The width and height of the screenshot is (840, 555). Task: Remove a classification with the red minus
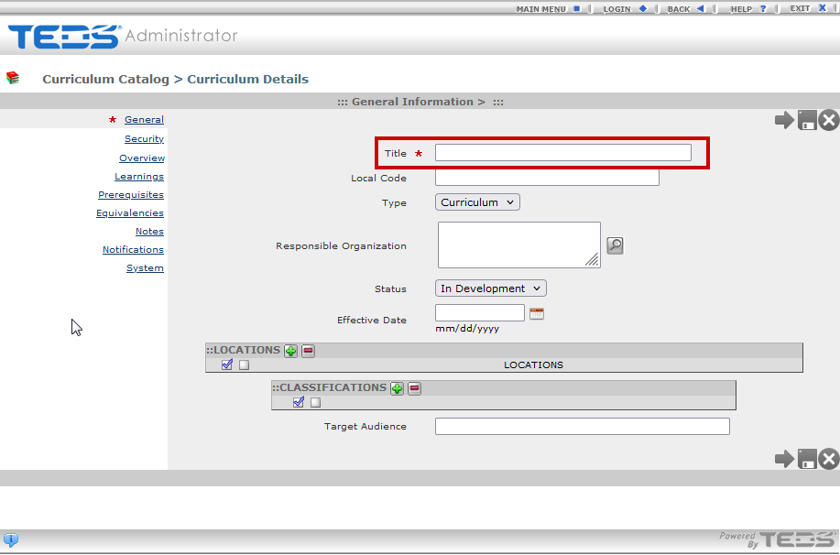click(414, 388)
